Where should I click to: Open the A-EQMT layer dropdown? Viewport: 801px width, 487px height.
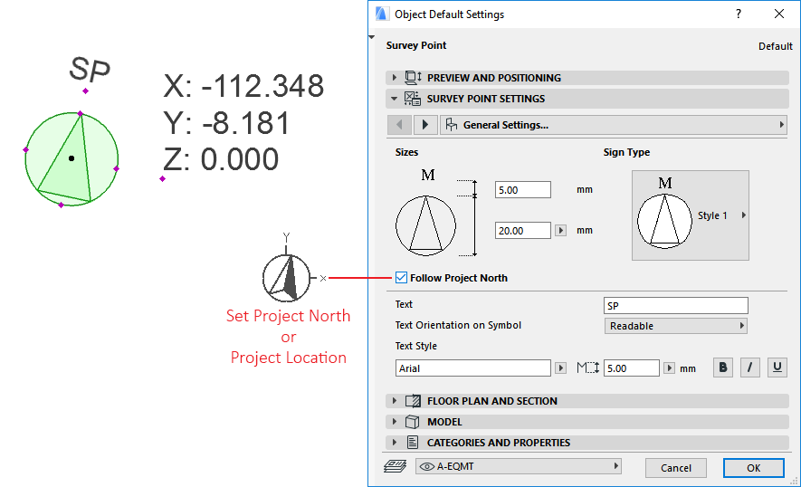(518, 466)
